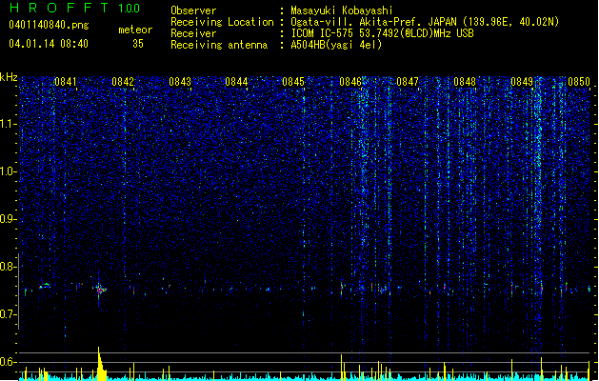Click the Observer field label
This screenshot has height=381, width=599.
tap(193, 10)
